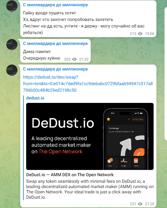Click the 'Листинг на дд есть' message text
Screen dimensions: 167x208
tap(84, 29)
